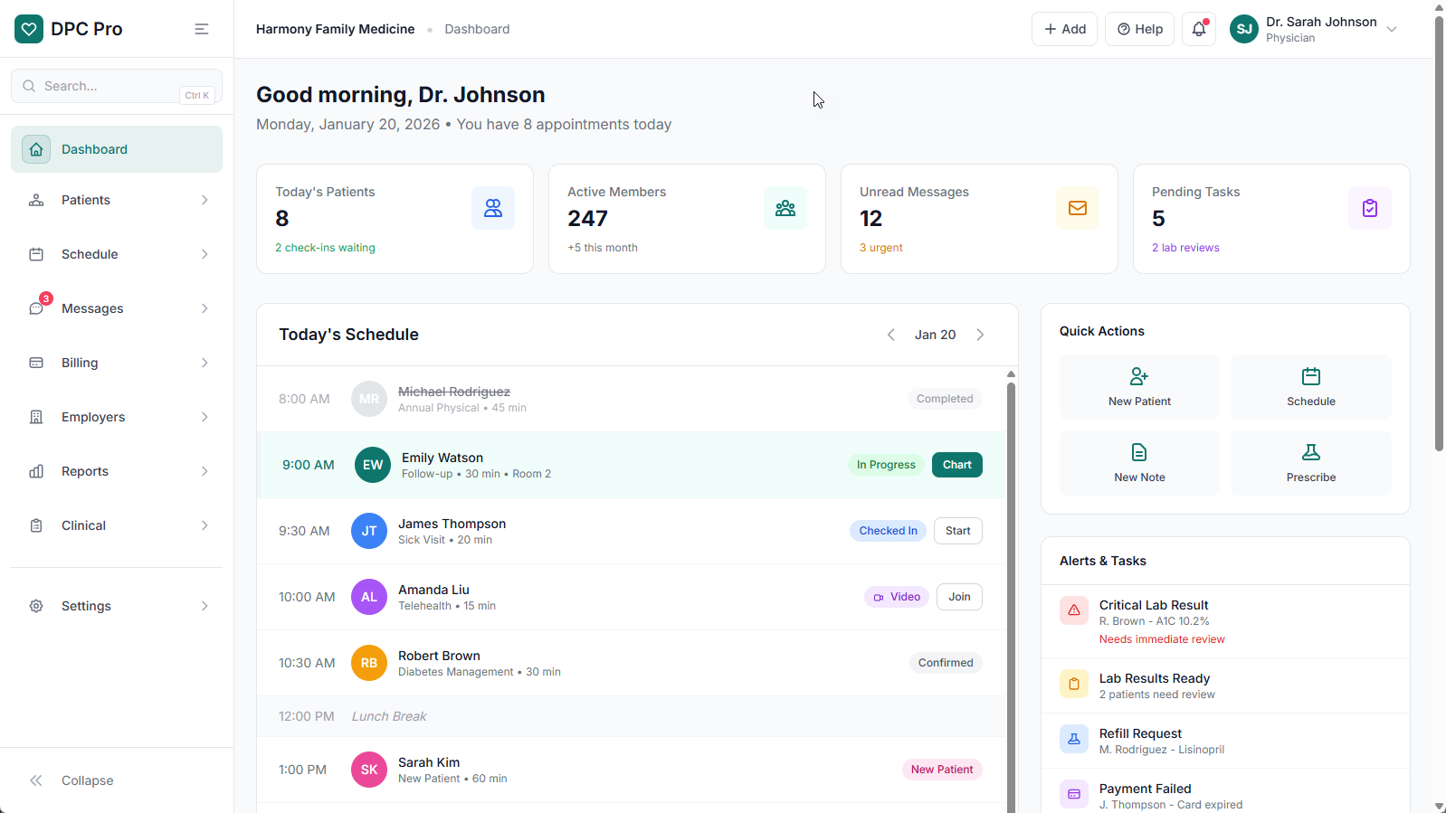Click the Messages unread badge 3
Viewport: 1446px width, 813px height.
[45, 298]
